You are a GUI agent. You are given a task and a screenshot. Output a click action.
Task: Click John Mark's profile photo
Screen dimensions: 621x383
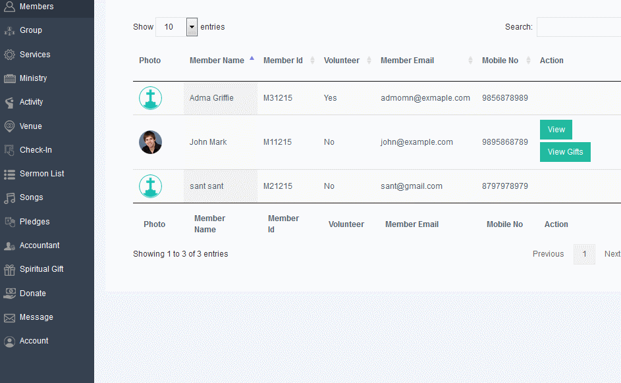coord(151,142)
